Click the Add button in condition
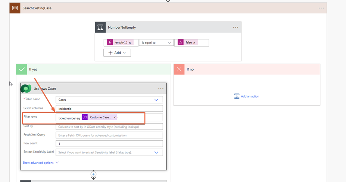This screenshot has height=182, width=346. pos(117,53)
